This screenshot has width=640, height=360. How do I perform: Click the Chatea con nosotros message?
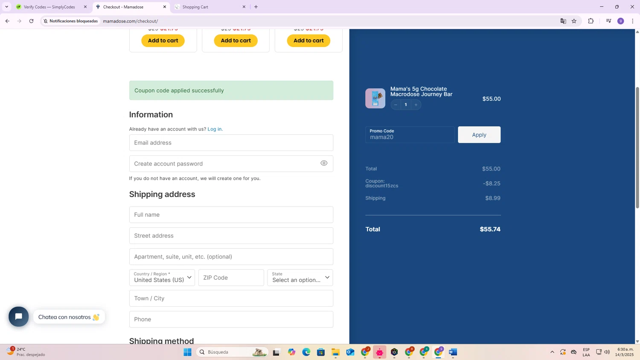tap(69, 317)
